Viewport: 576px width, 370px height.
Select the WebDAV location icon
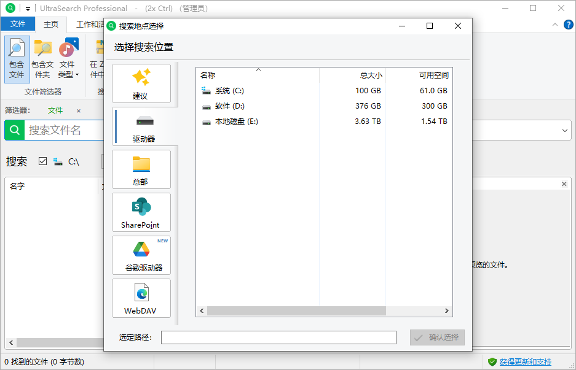[141, 298]
